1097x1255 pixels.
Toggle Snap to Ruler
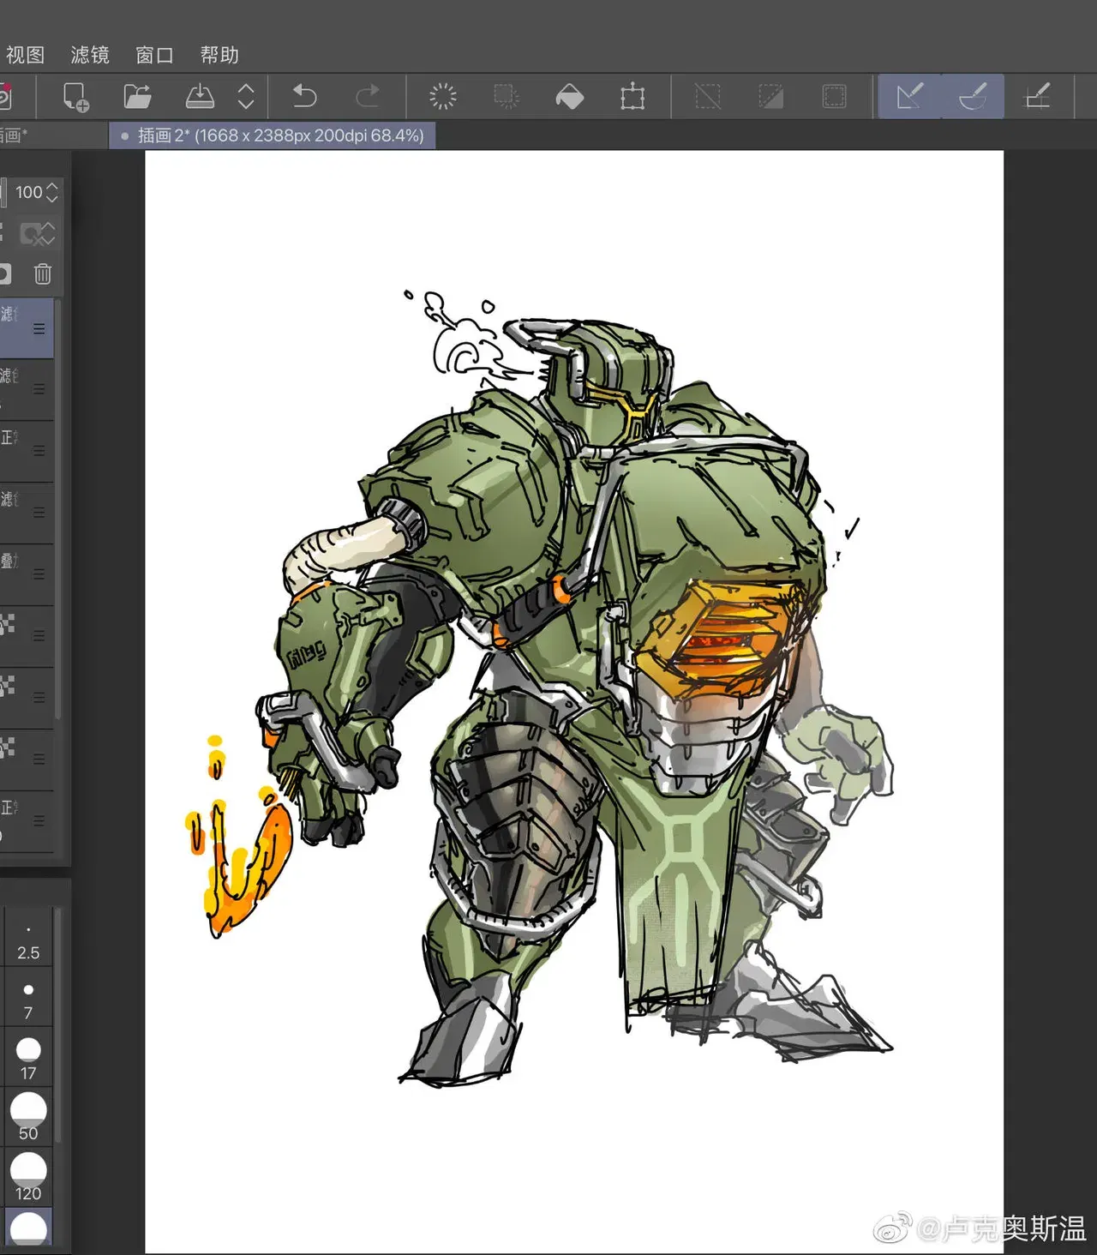(909, 96)
